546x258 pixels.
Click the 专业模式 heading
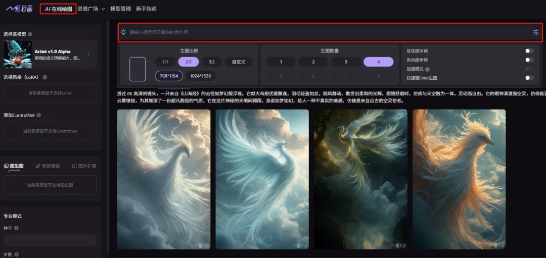point(13,216)
